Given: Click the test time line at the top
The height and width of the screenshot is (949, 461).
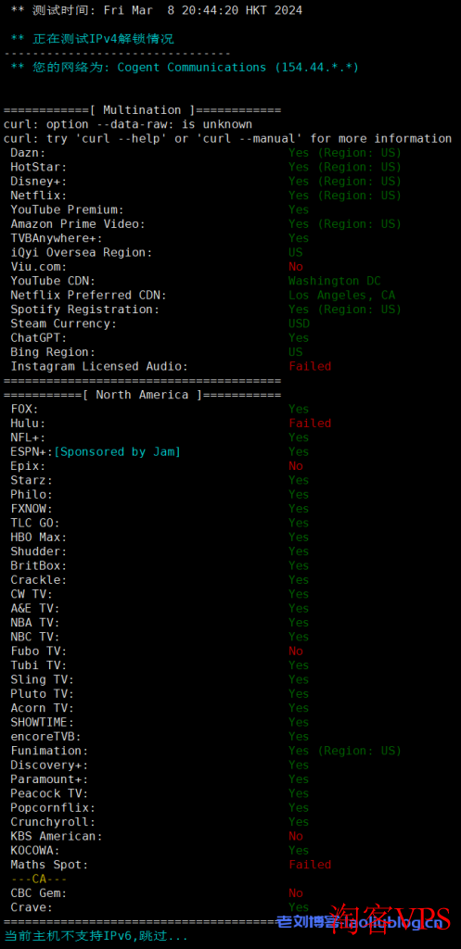Looking at the screenshot, I should pos(156,10).
